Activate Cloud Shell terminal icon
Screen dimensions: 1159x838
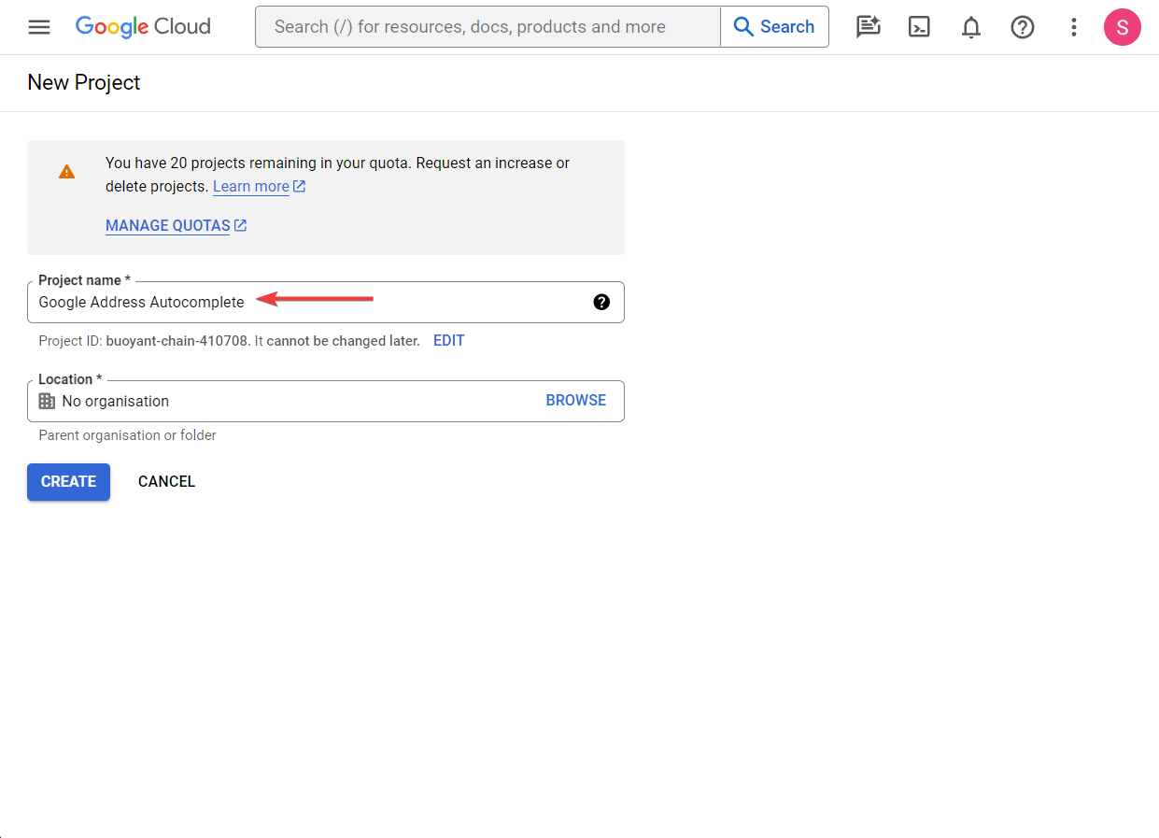point(920,27)
